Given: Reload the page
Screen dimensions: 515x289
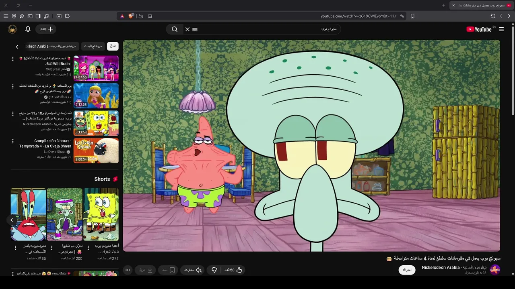Looking at the screenshot, I should pos(493,16).
